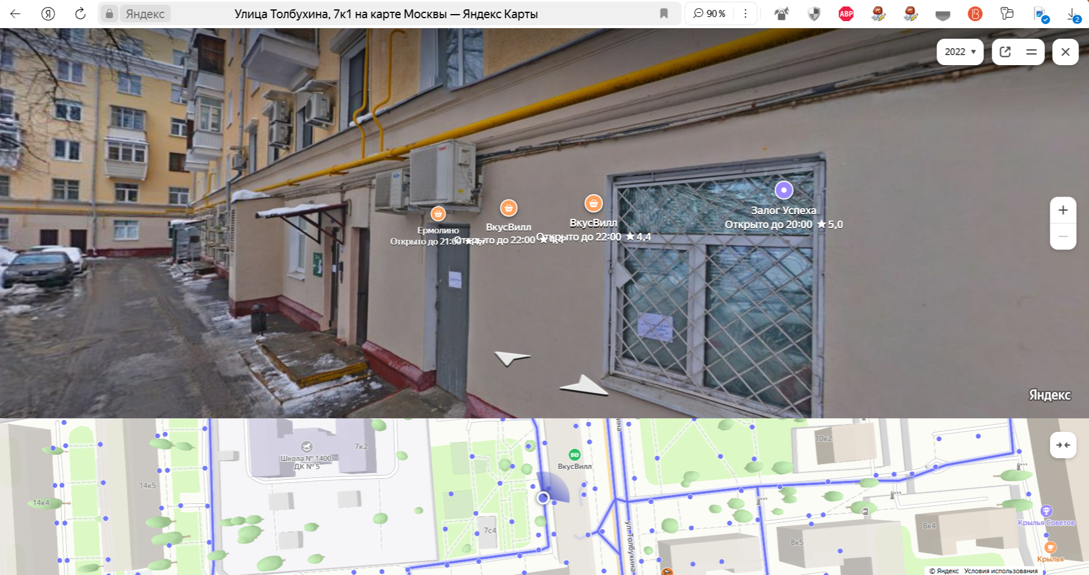Image resolution: width=1089 pixels, height=575 pixels.
Task: Click building label 8к5 on map
Action: coord(797,542)
